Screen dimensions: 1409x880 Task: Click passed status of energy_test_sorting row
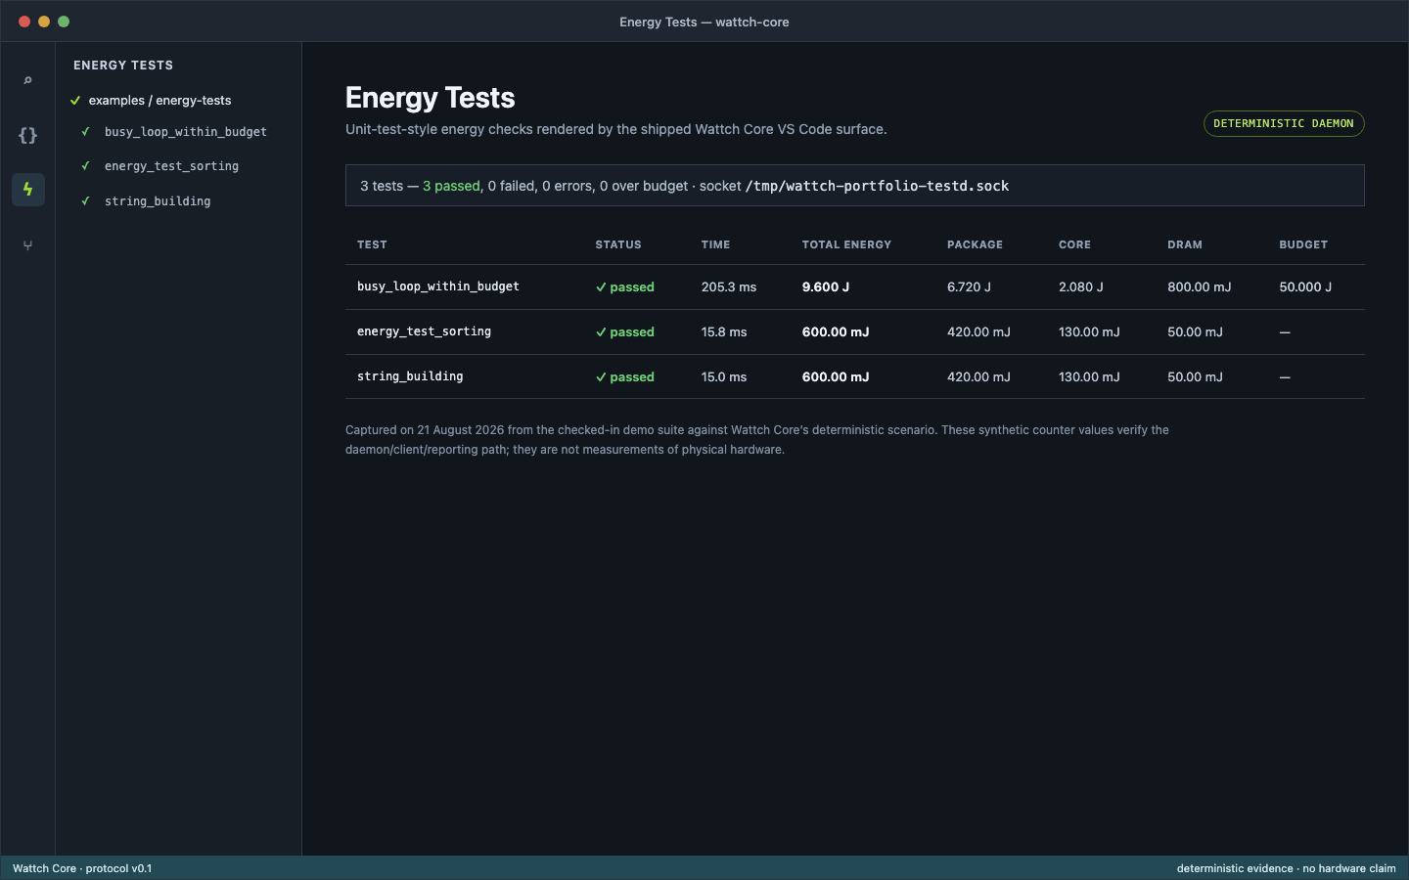pyautogui.click(x=624, y=332)
